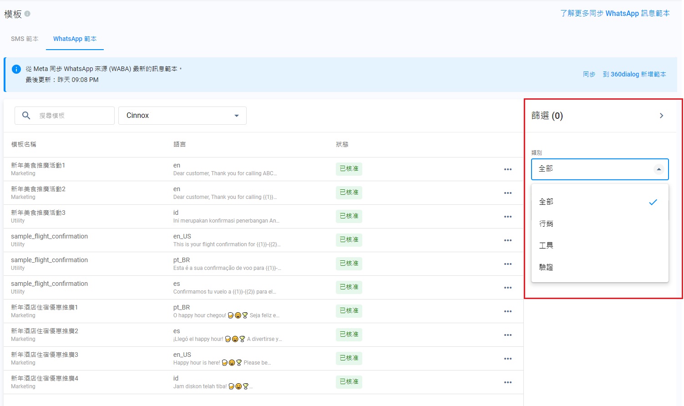This screenshot has width=684, height=406.
Task: Open more options for 新年酒店住宿優惠推廣2
Action: pyautogui.click(x=507, y=335)
